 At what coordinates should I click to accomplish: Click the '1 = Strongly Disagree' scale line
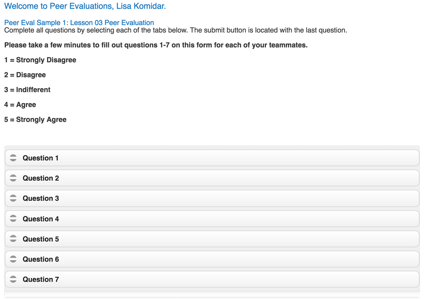[x=40, y=60]
